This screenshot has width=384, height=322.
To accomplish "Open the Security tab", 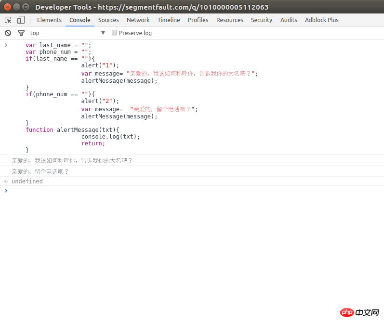I will click(x=262, y=20).
